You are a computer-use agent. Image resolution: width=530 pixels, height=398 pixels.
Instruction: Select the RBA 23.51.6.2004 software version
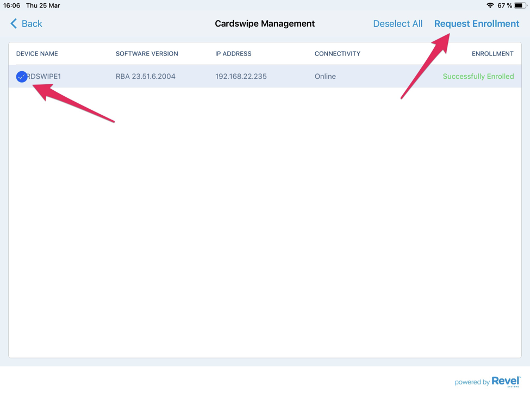point(145,76)
